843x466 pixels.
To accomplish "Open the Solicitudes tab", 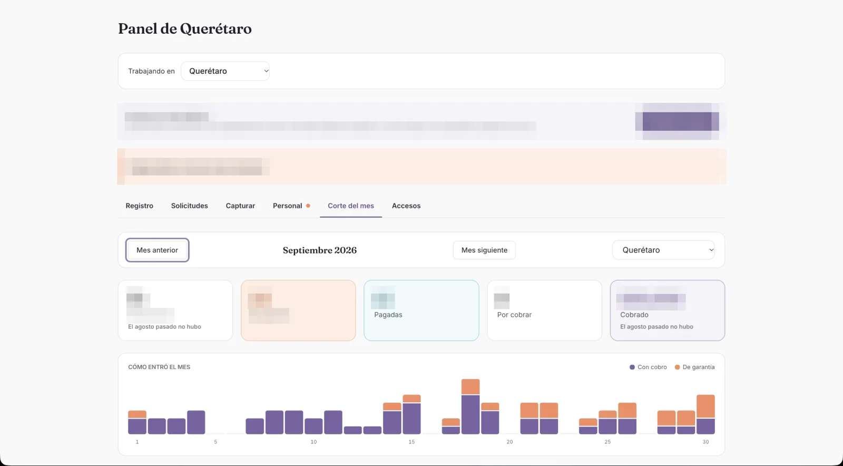I will [x=190, y=206].
